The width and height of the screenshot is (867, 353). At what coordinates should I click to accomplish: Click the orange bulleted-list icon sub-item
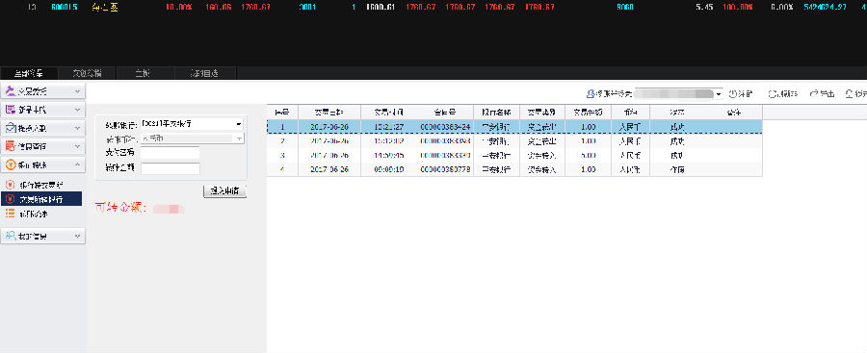(10, 214)
